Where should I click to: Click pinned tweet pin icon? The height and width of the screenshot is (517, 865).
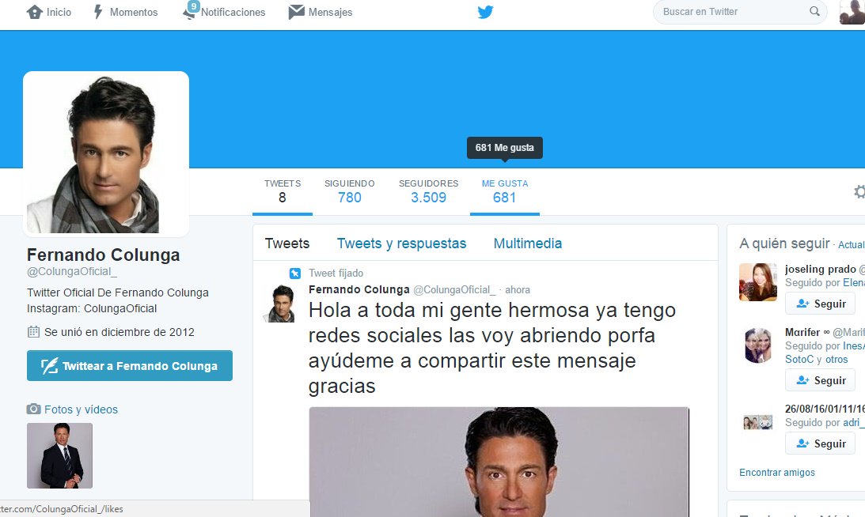tap(295, 273)
